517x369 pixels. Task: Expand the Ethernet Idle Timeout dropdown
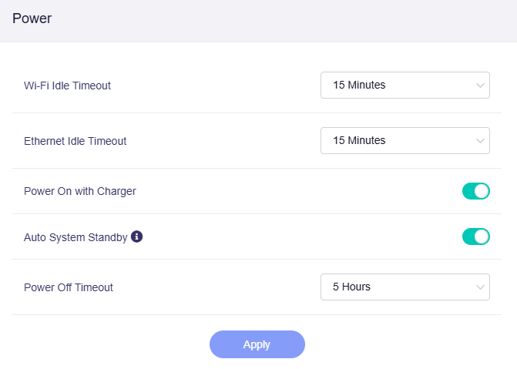coord(405,141)
